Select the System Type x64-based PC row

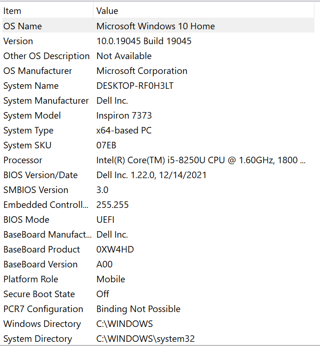(x=158, y=130)
